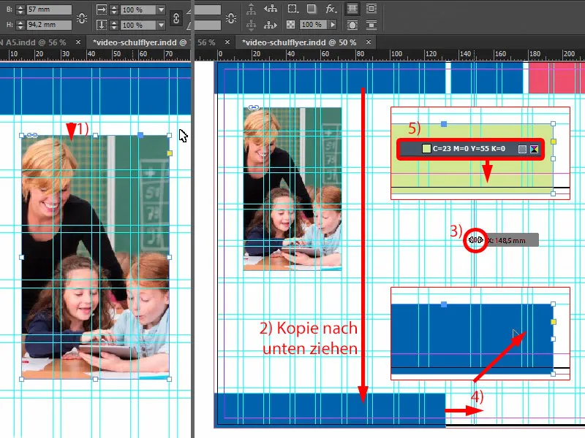The width and height of the screenshot is (585, 438).
Task: Click the arrow button beside the opacity field
Action: [x=331, y=26]
